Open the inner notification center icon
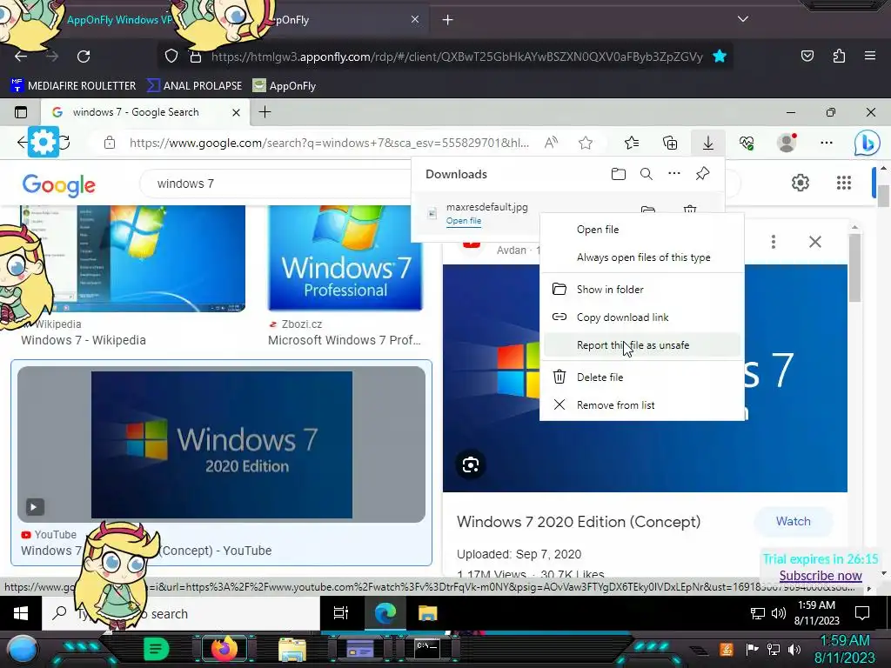This screenshot has width=891, height=668. tap(862, 613)
